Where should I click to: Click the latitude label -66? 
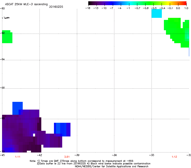click(x=2, y=88)
